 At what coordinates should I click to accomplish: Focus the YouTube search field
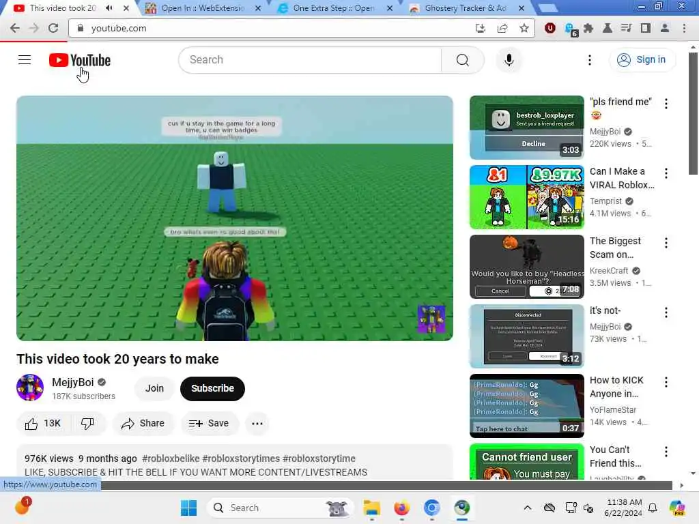point(311,60)
